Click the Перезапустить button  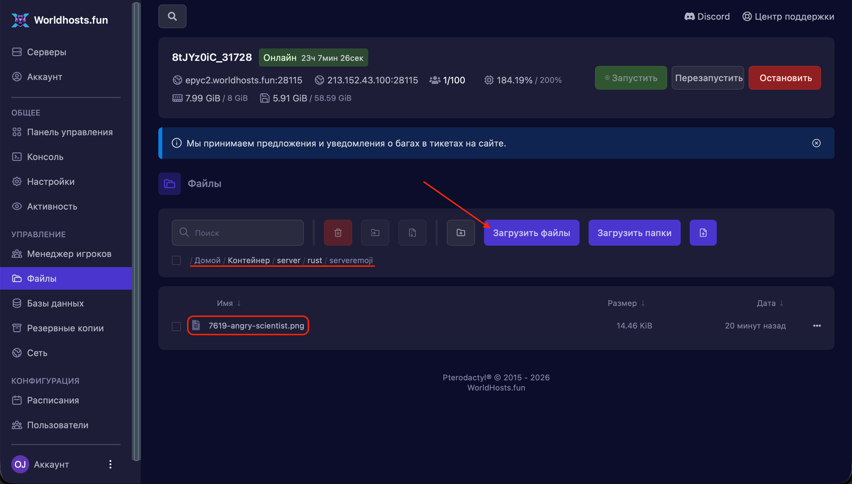(x=708, y=78)
